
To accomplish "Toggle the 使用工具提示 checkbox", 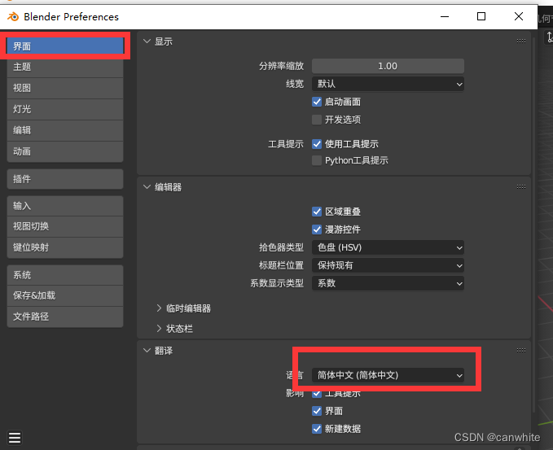I will (x=317, y=144).
